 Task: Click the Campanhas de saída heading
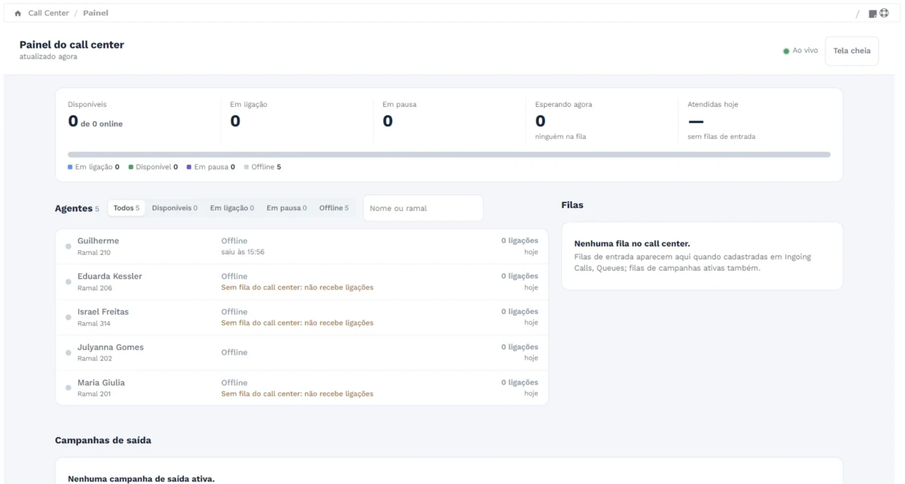(103, 440)
